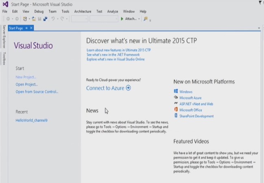Click the Microsoft Office icon

[x=176, y=109]
